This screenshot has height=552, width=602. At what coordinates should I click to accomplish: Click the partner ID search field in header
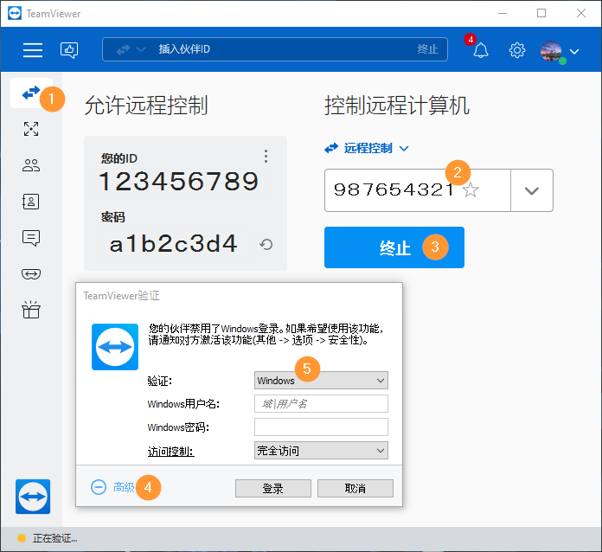click(275, 49)
